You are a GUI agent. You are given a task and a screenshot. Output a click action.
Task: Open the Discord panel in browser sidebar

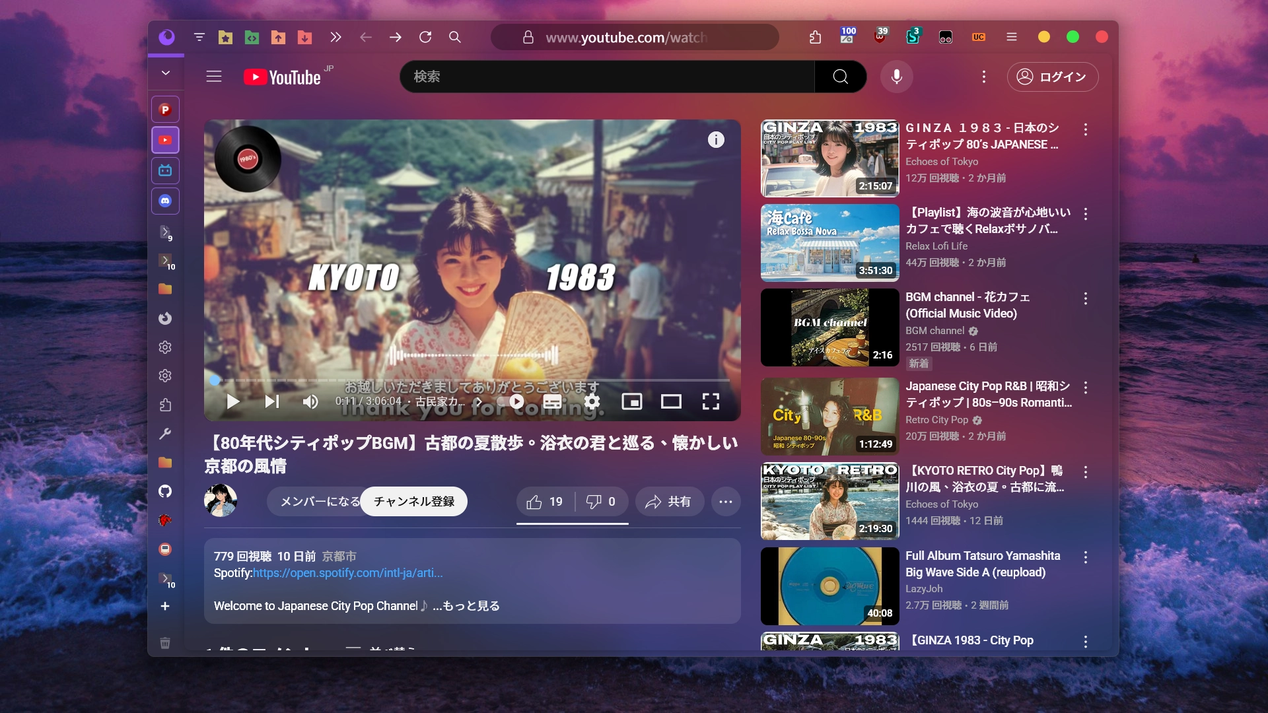click(165, 201)
